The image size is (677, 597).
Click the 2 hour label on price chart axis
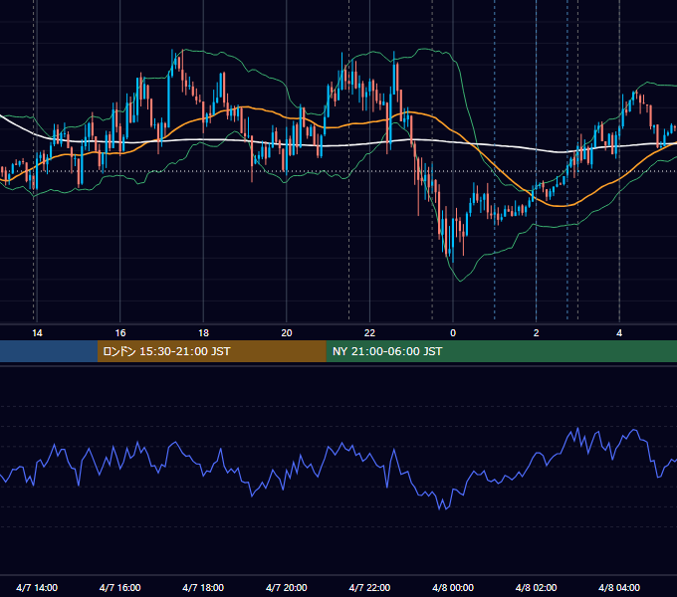point(537,333)
